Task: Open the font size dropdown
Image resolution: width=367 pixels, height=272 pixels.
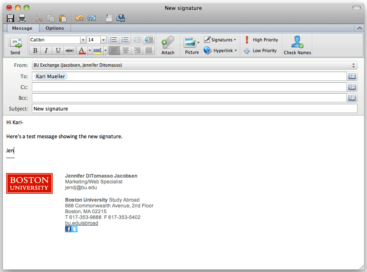Action: [x=102, y=39]
